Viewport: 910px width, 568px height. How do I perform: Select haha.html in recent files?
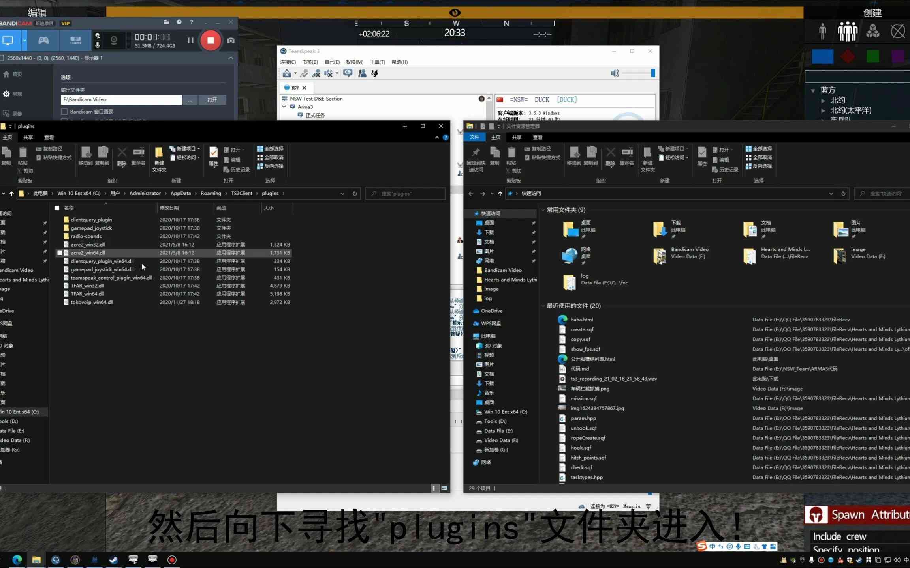click(581, 319)
